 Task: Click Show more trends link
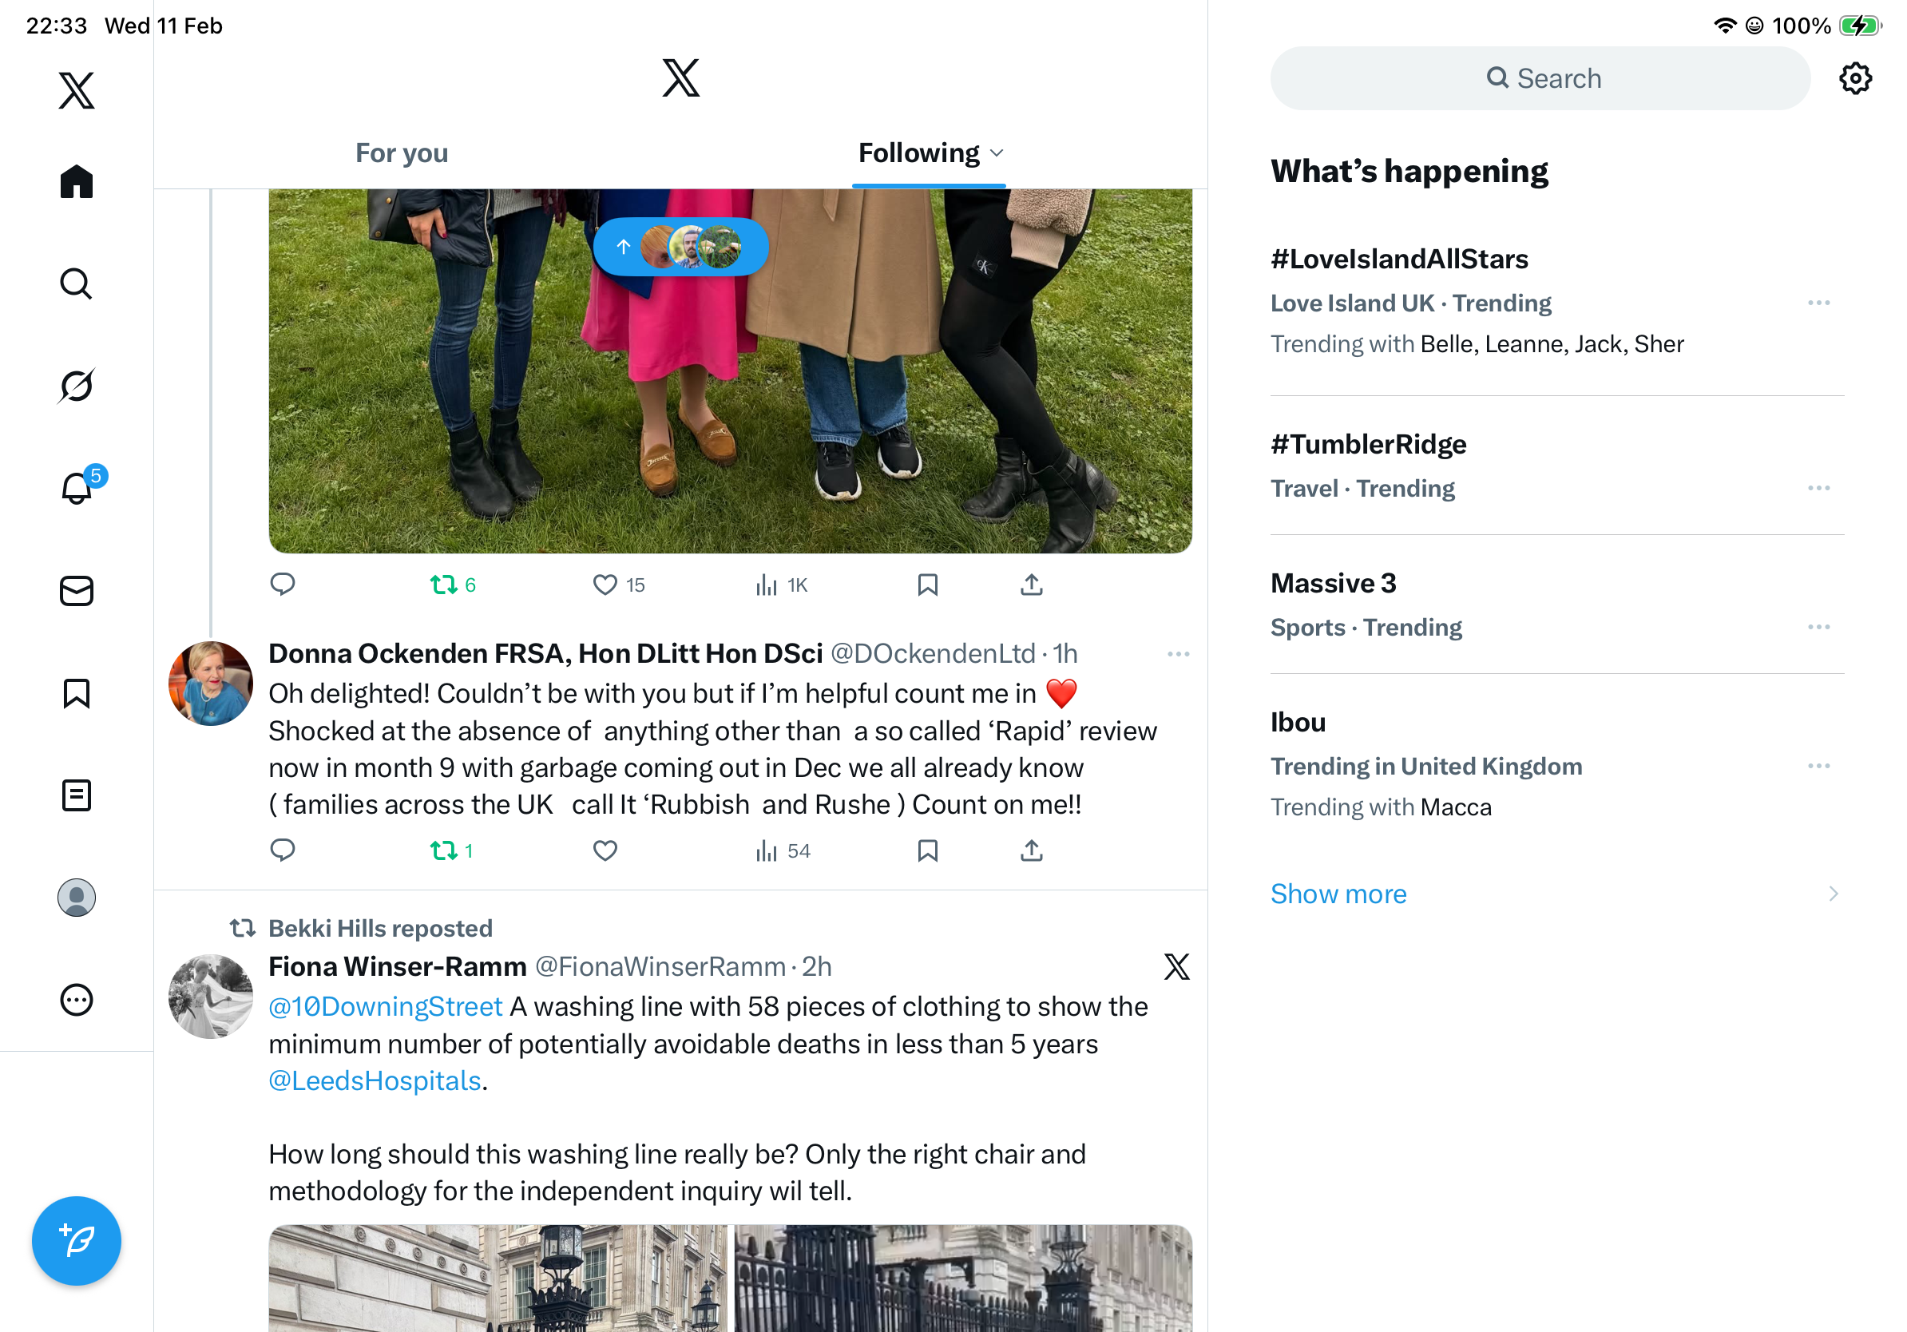[1338, 894]
